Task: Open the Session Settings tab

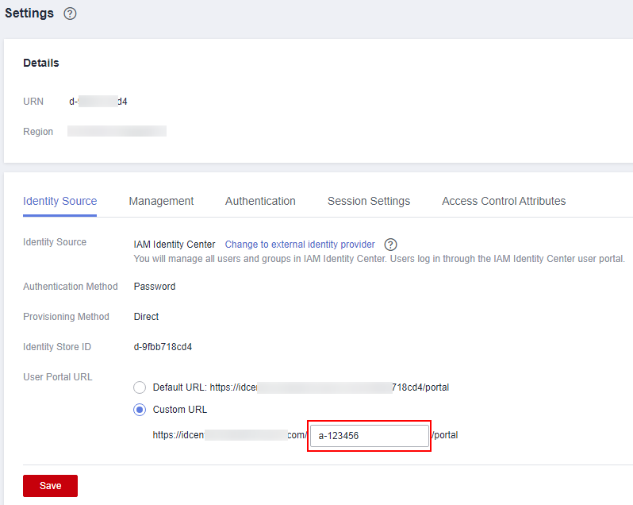Action: (369, 201)
